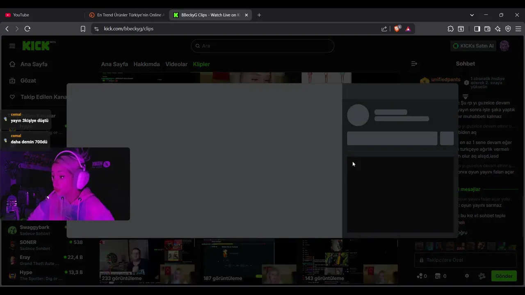Open the browser main menu
The height and width of the screenshot is (295, 525).
[x=518, y=29]
